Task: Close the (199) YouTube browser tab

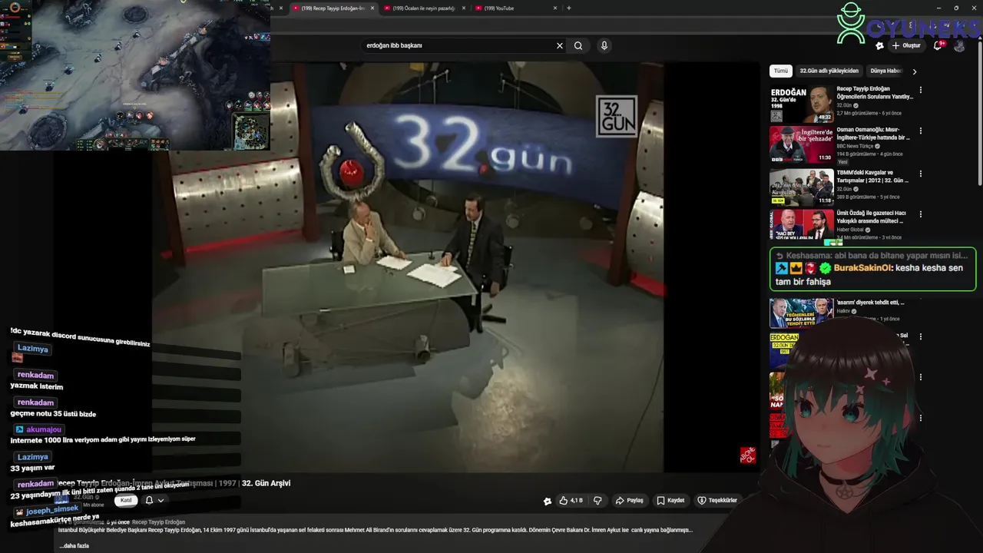Action: coord(555,8)
